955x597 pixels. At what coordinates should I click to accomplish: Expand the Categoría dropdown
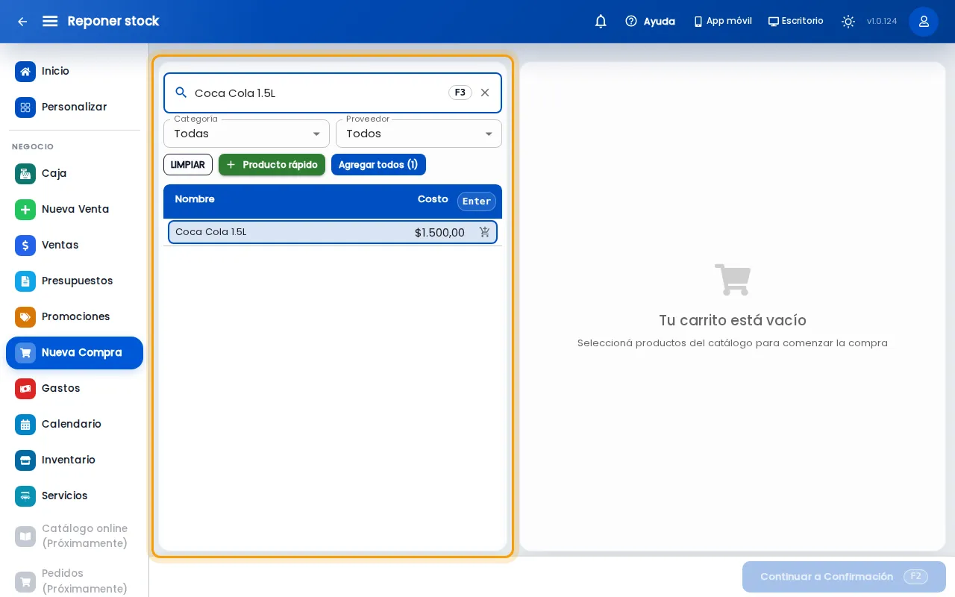[x=246, y=134]
